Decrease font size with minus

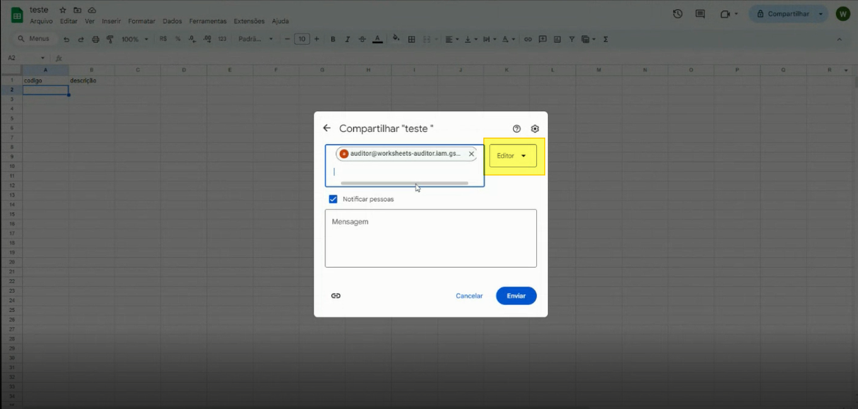[287, 39]
